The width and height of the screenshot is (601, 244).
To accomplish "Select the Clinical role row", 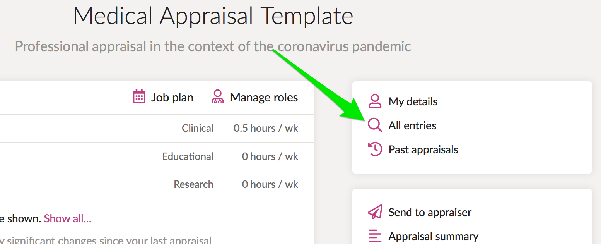I will coord(157,128).
